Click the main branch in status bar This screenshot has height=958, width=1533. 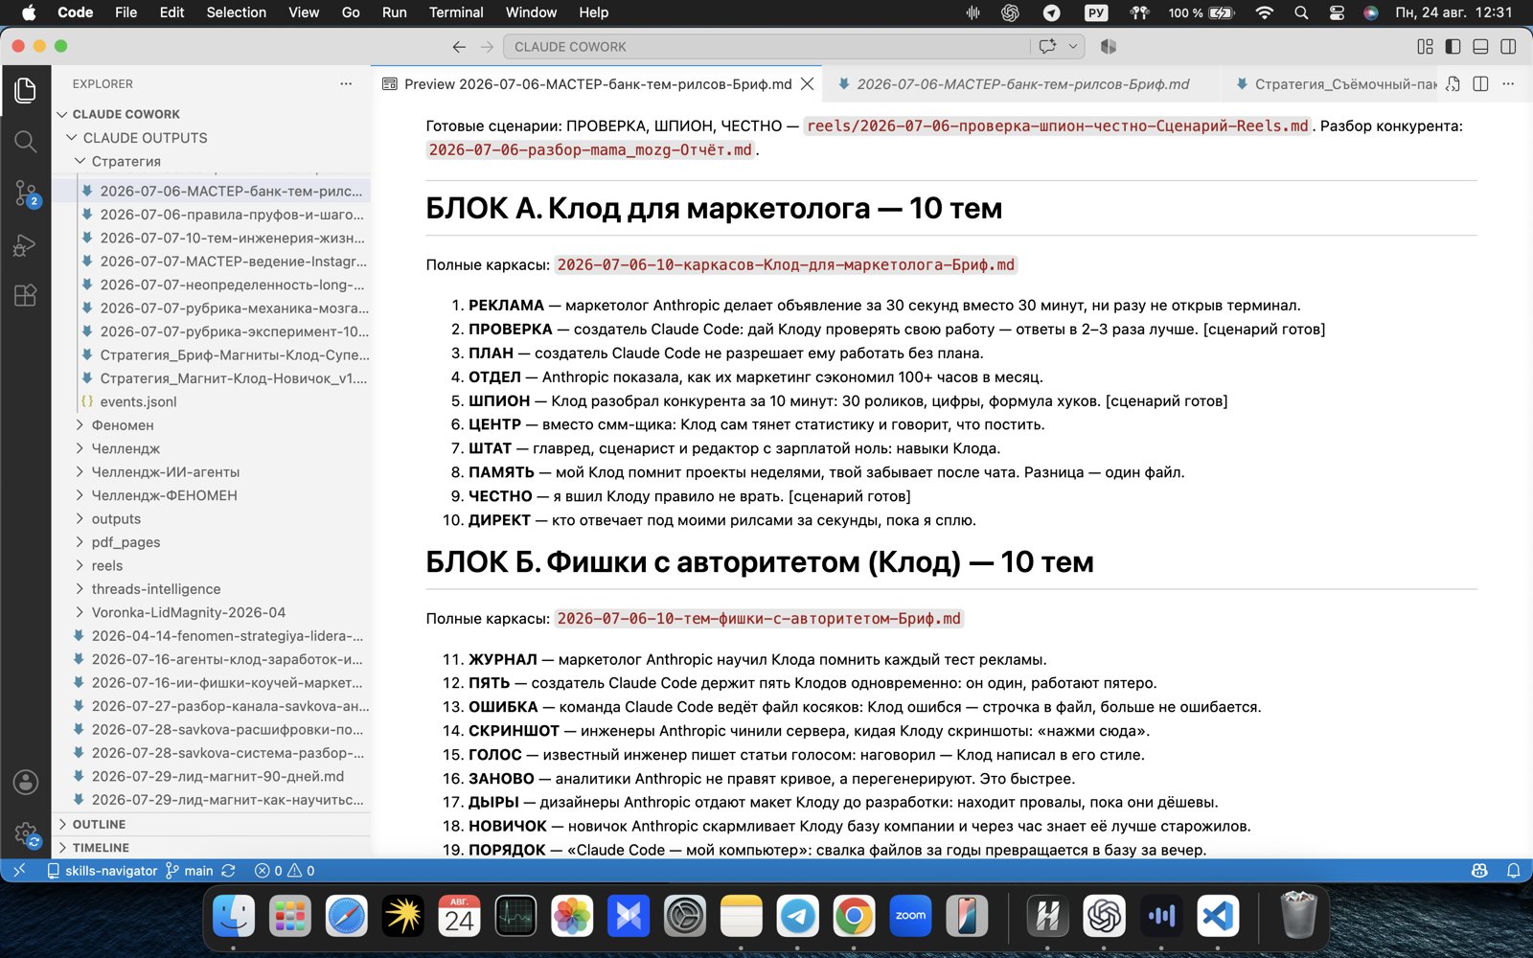(x=190, y=871)
